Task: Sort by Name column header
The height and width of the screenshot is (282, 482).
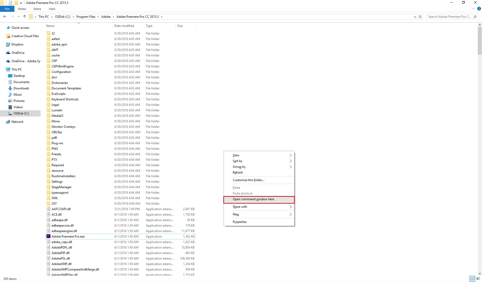Action: (x=79, y=26)
